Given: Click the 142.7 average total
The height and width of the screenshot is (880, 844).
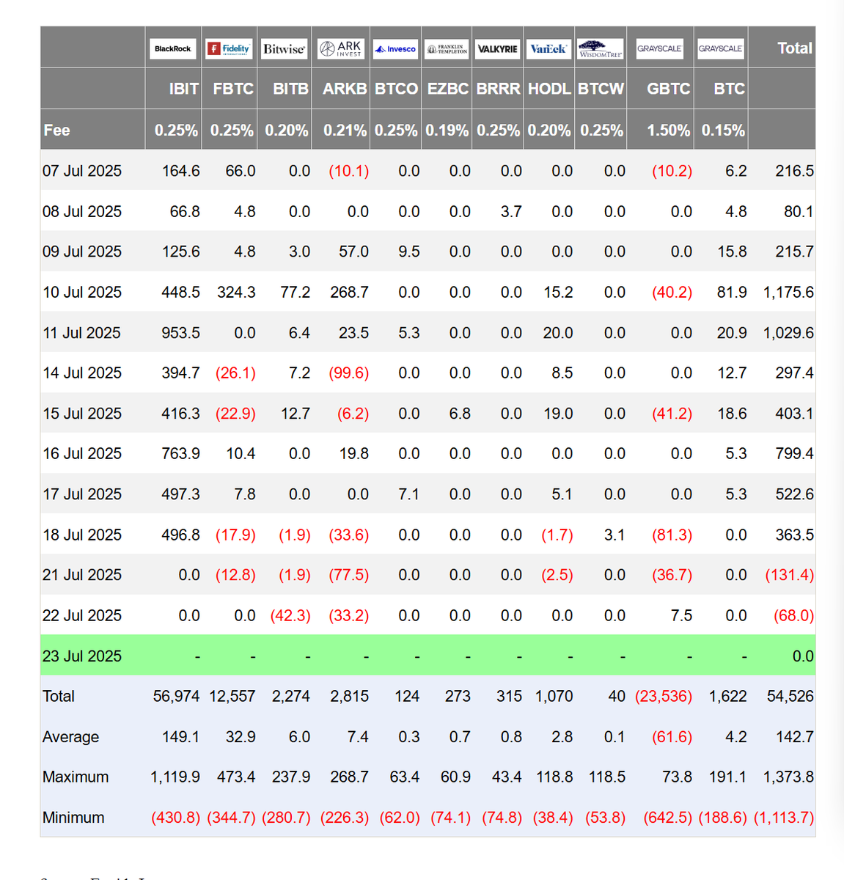Looking at the screenshot, I should pyautogui.click(x=795, y=737).
